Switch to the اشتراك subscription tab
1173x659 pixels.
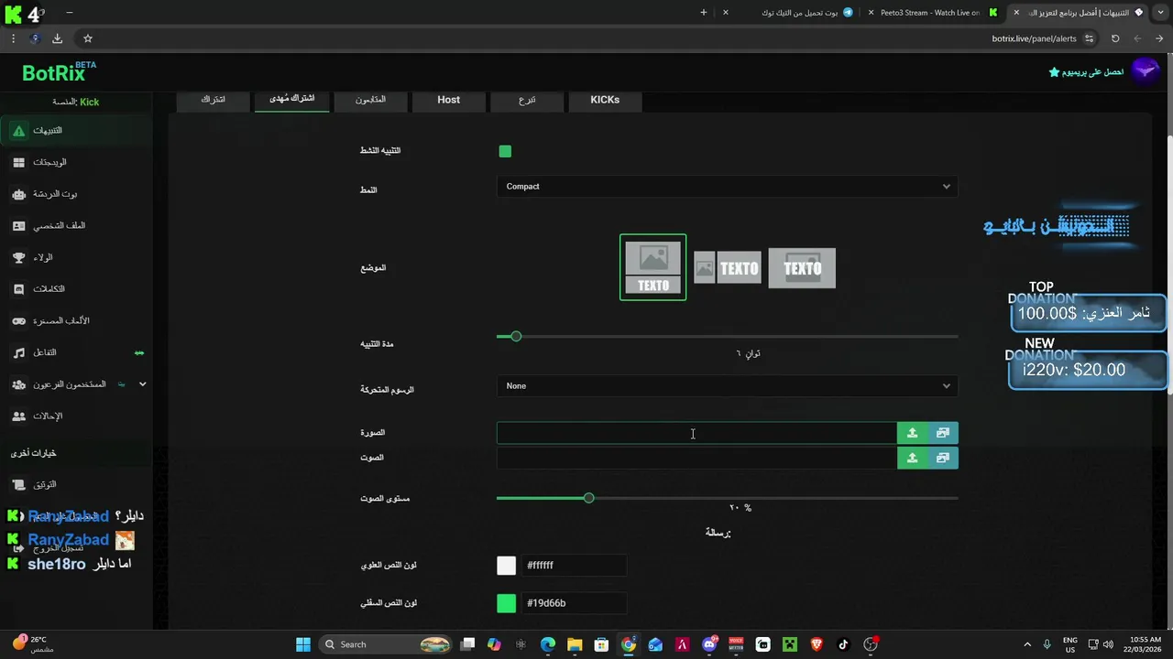(214, 100)
